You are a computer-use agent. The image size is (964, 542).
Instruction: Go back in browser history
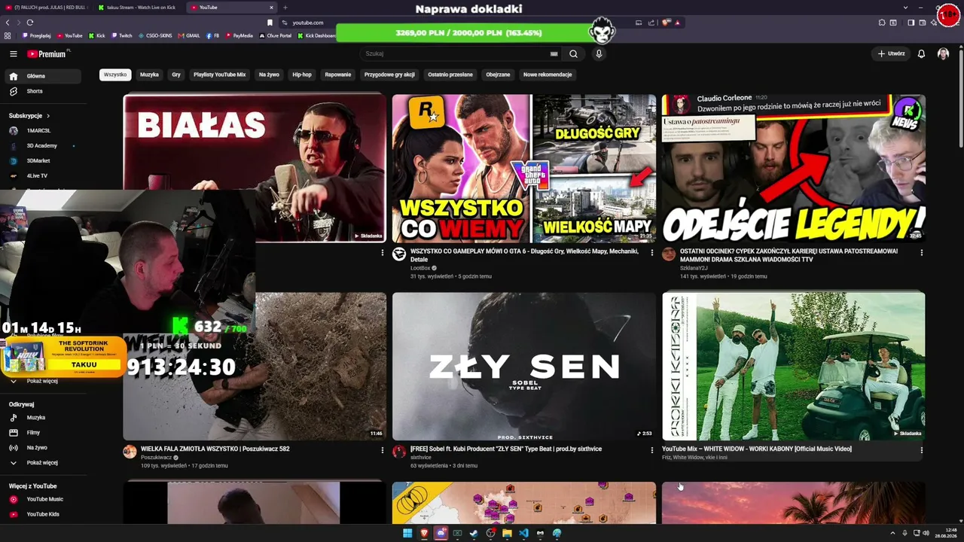pyautogui.click(x=8, y=23)
